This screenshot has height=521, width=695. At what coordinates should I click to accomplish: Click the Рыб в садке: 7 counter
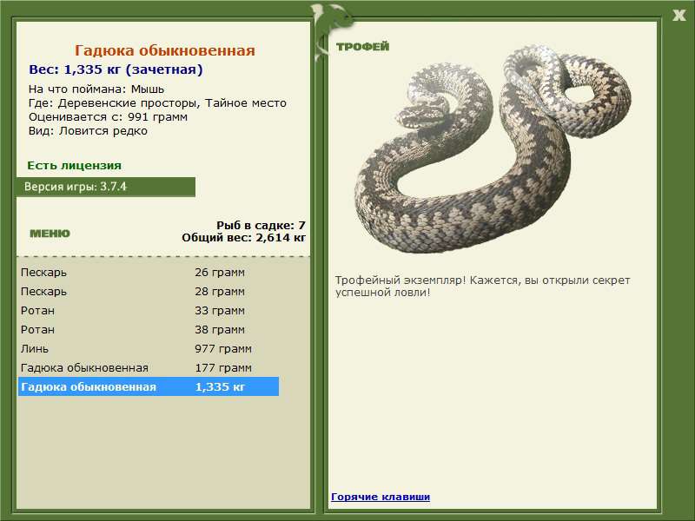tap(261, 226)
